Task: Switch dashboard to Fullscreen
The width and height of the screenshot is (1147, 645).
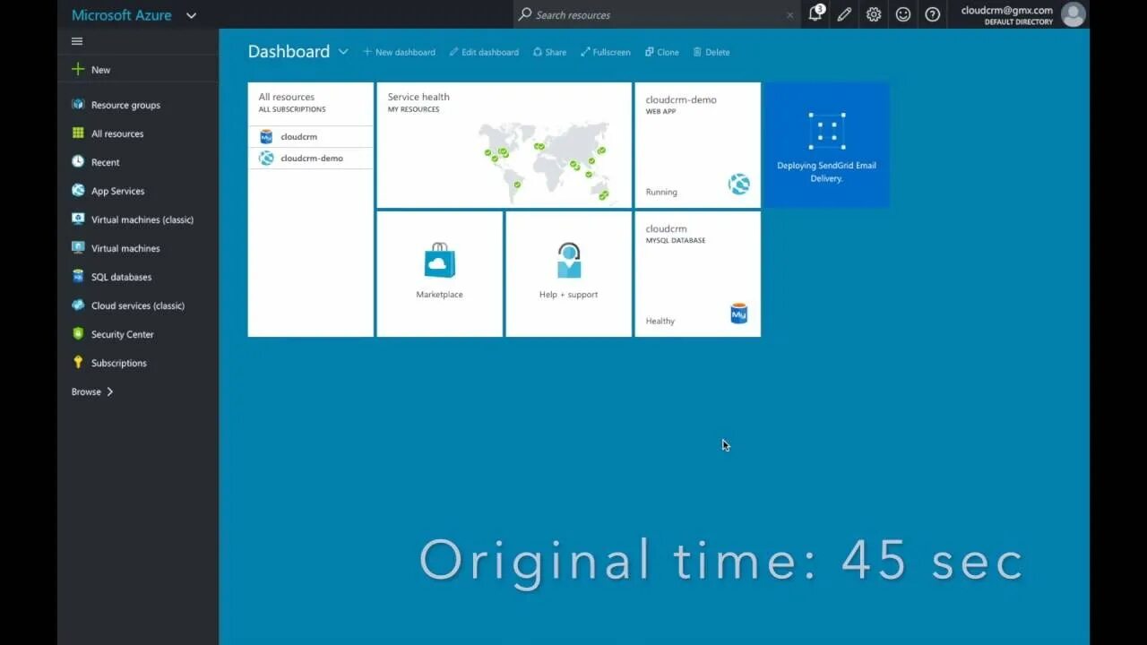Action: coord(605,52)
